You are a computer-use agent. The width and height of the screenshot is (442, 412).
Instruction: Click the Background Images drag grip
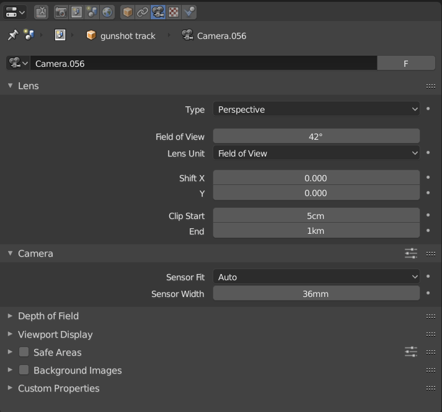(431, 370)
